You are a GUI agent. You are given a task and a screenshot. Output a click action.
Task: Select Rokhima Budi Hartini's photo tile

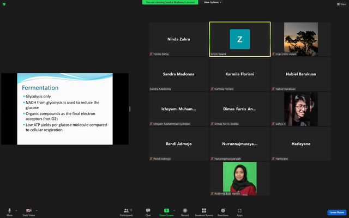click(240, 179)
